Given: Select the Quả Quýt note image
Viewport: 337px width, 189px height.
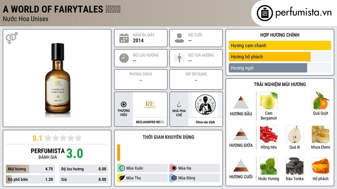Looking at the screenshot, I should (321, 100).
